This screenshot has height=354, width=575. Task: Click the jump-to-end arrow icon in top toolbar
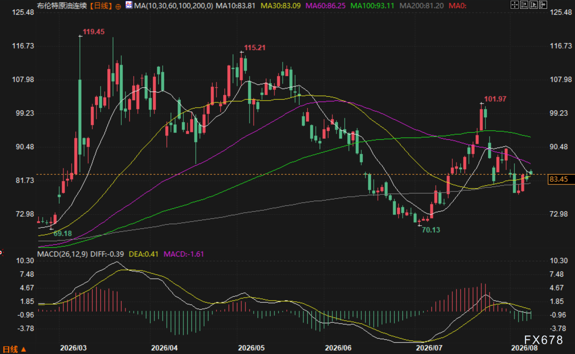543,5
